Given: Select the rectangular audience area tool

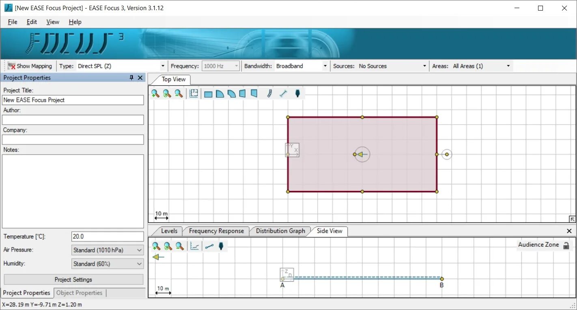Looking at the screenshot, I should point(208,94).
